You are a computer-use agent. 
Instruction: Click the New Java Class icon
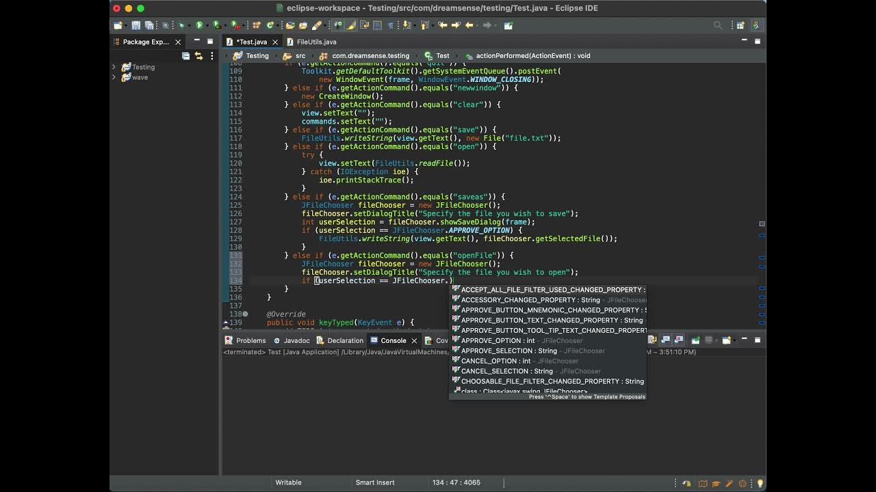269,25
